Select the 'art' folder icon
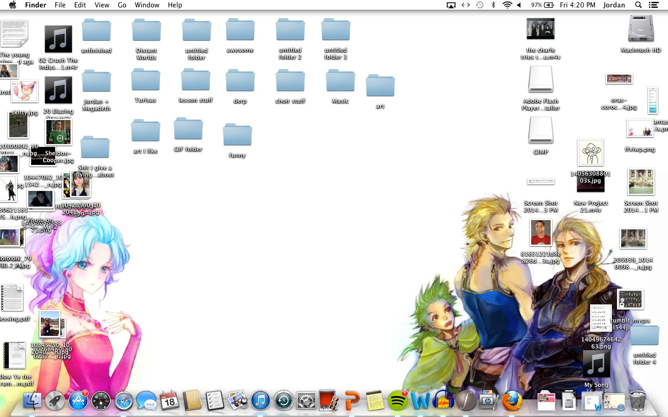 coord(380,86)
